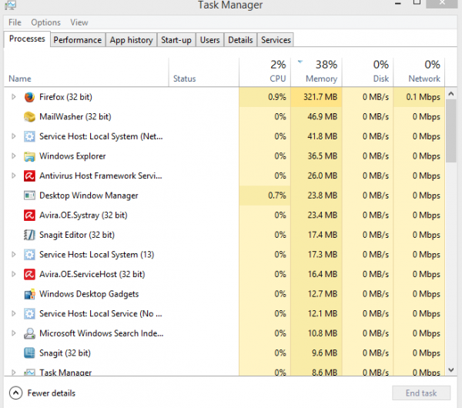Click the Service Host: Local System (Net... gear icon

point(29,136)
